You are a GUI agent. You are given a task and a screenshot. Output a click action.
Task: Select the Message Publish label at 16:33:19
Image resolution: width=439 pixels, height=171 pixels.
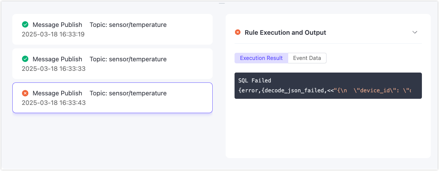[57, 25]
